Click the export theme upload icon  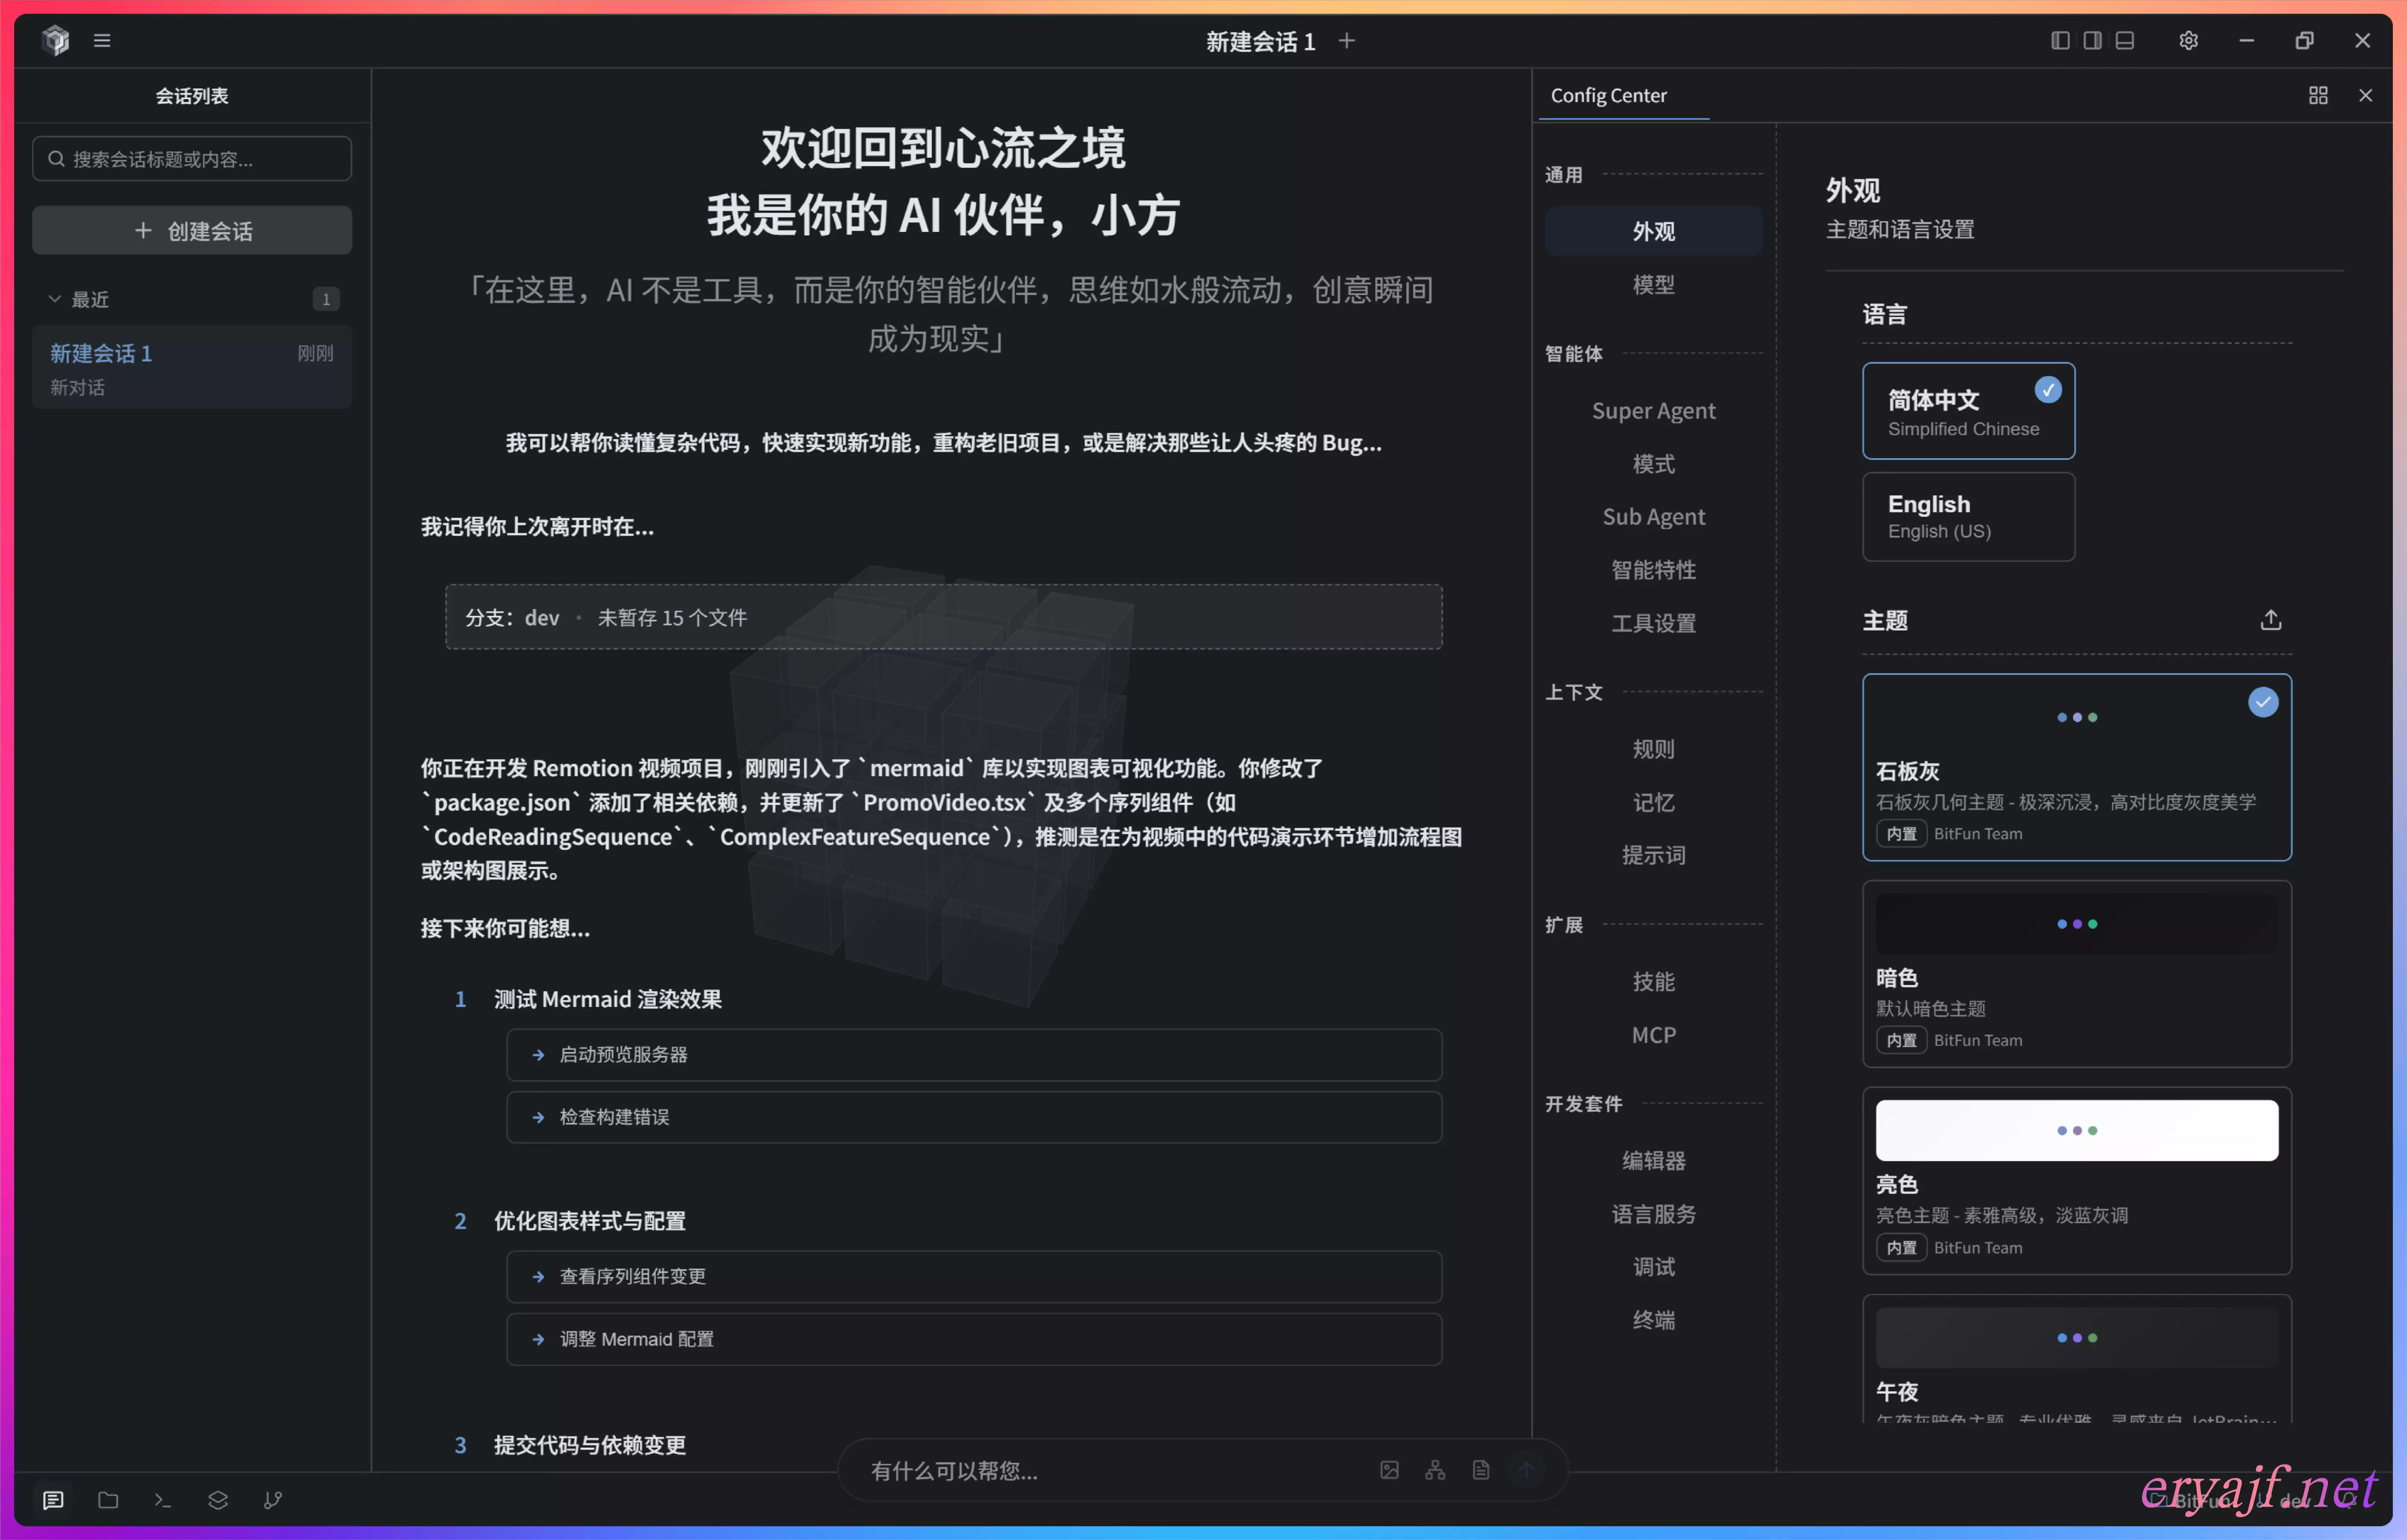[x=2270, y=620]
